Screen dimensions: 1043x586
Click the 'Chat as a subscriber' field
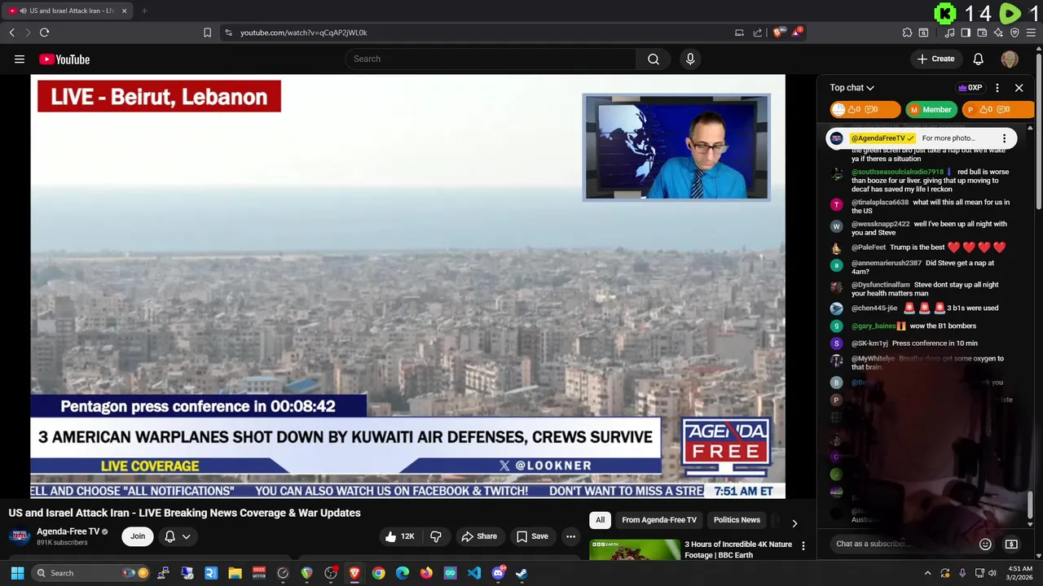(x=900, y=544)
